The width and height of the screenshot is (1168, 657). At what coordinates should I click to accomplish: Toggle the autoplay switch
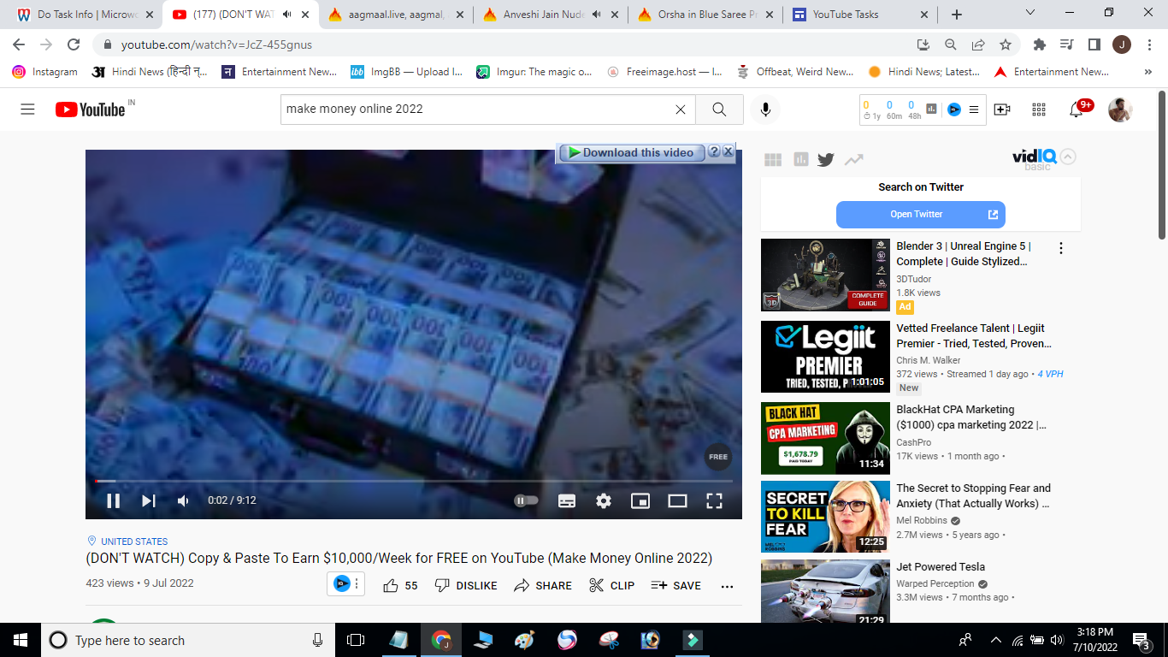pyautogui.click(x=526, y=501)
